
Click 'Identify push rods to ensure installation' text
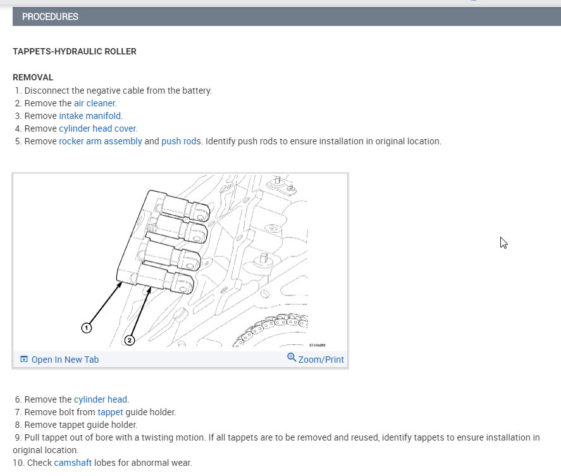(323, 142)
